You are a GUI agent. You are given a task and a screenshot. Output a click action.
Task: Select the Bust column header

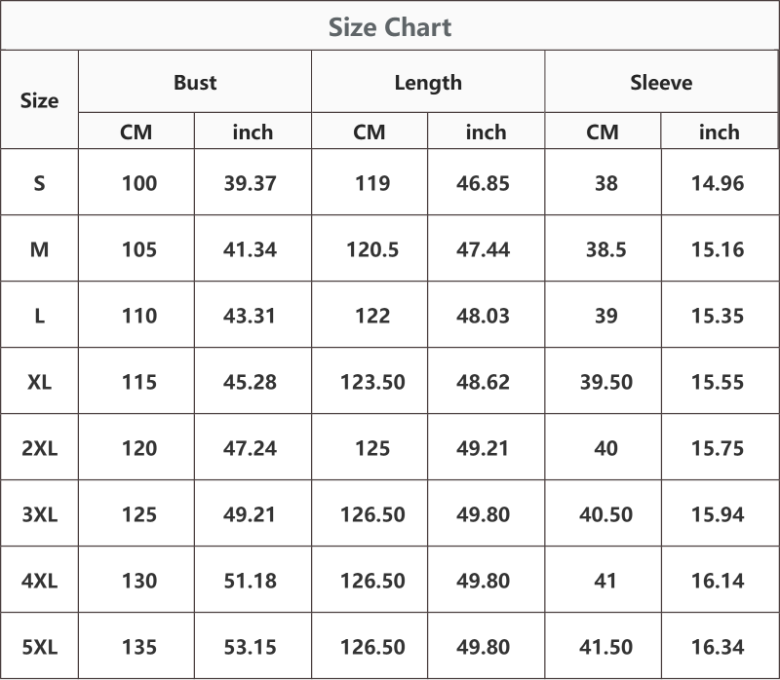pos(195,83)
